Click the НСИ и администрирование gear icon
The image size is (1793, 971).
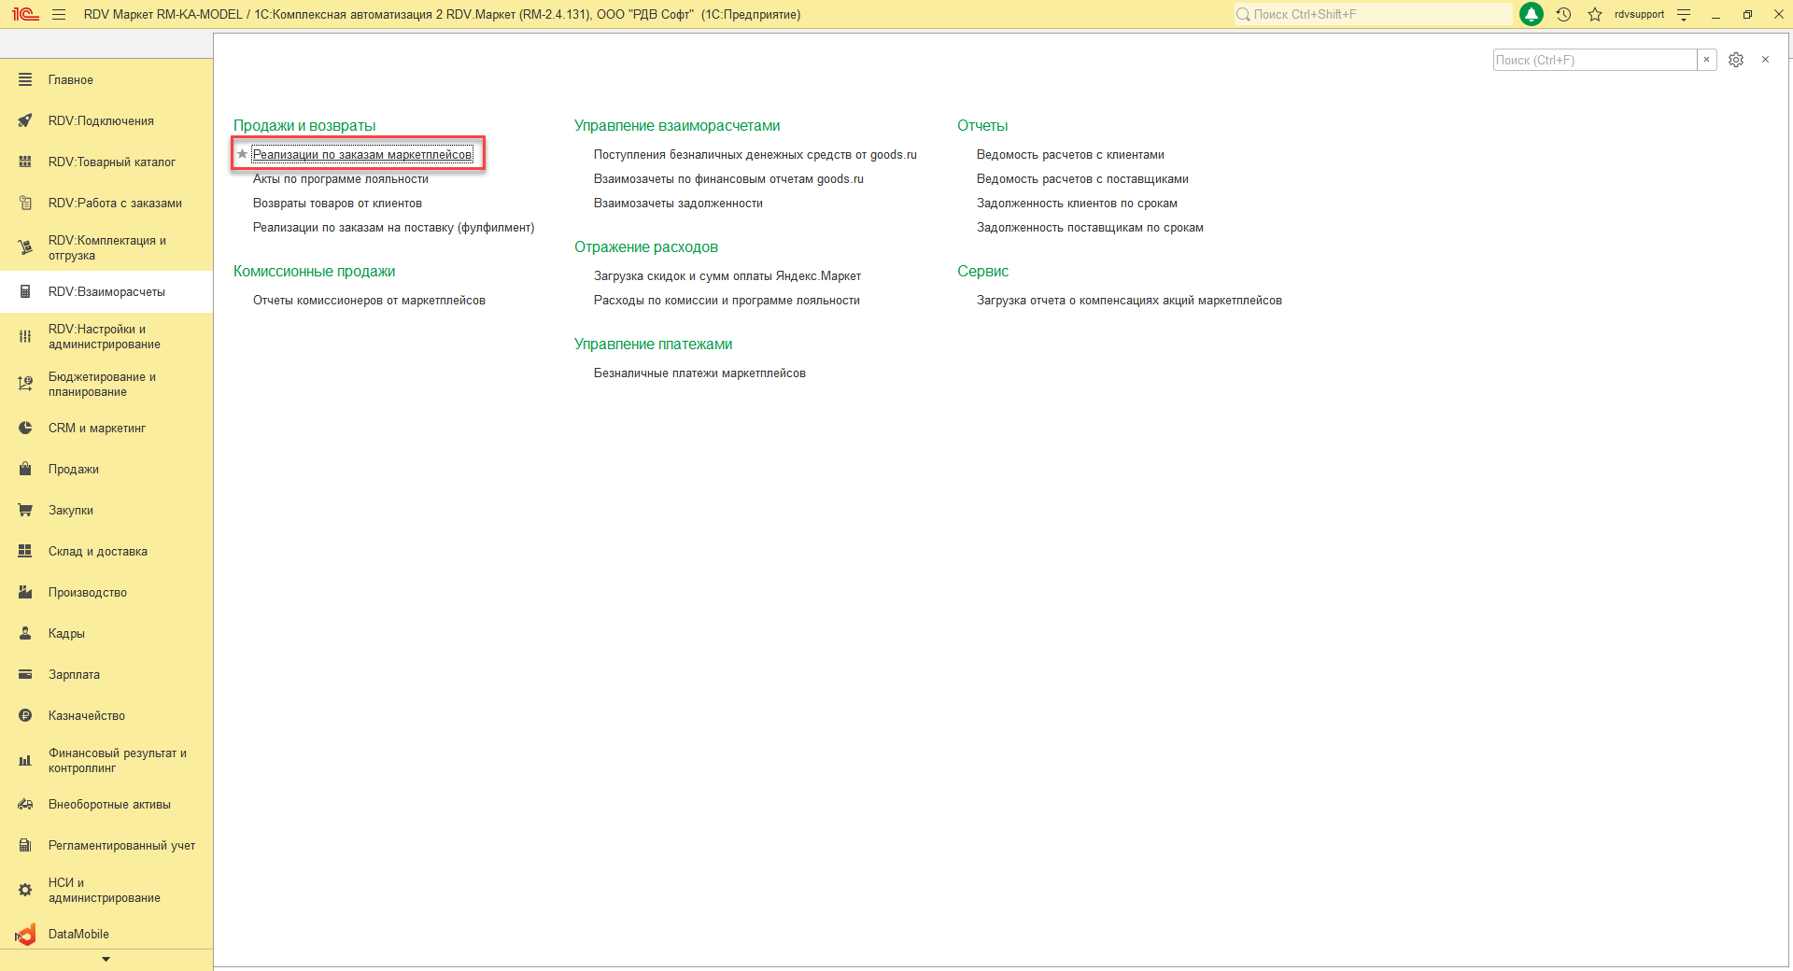click(x=25, y=891)
